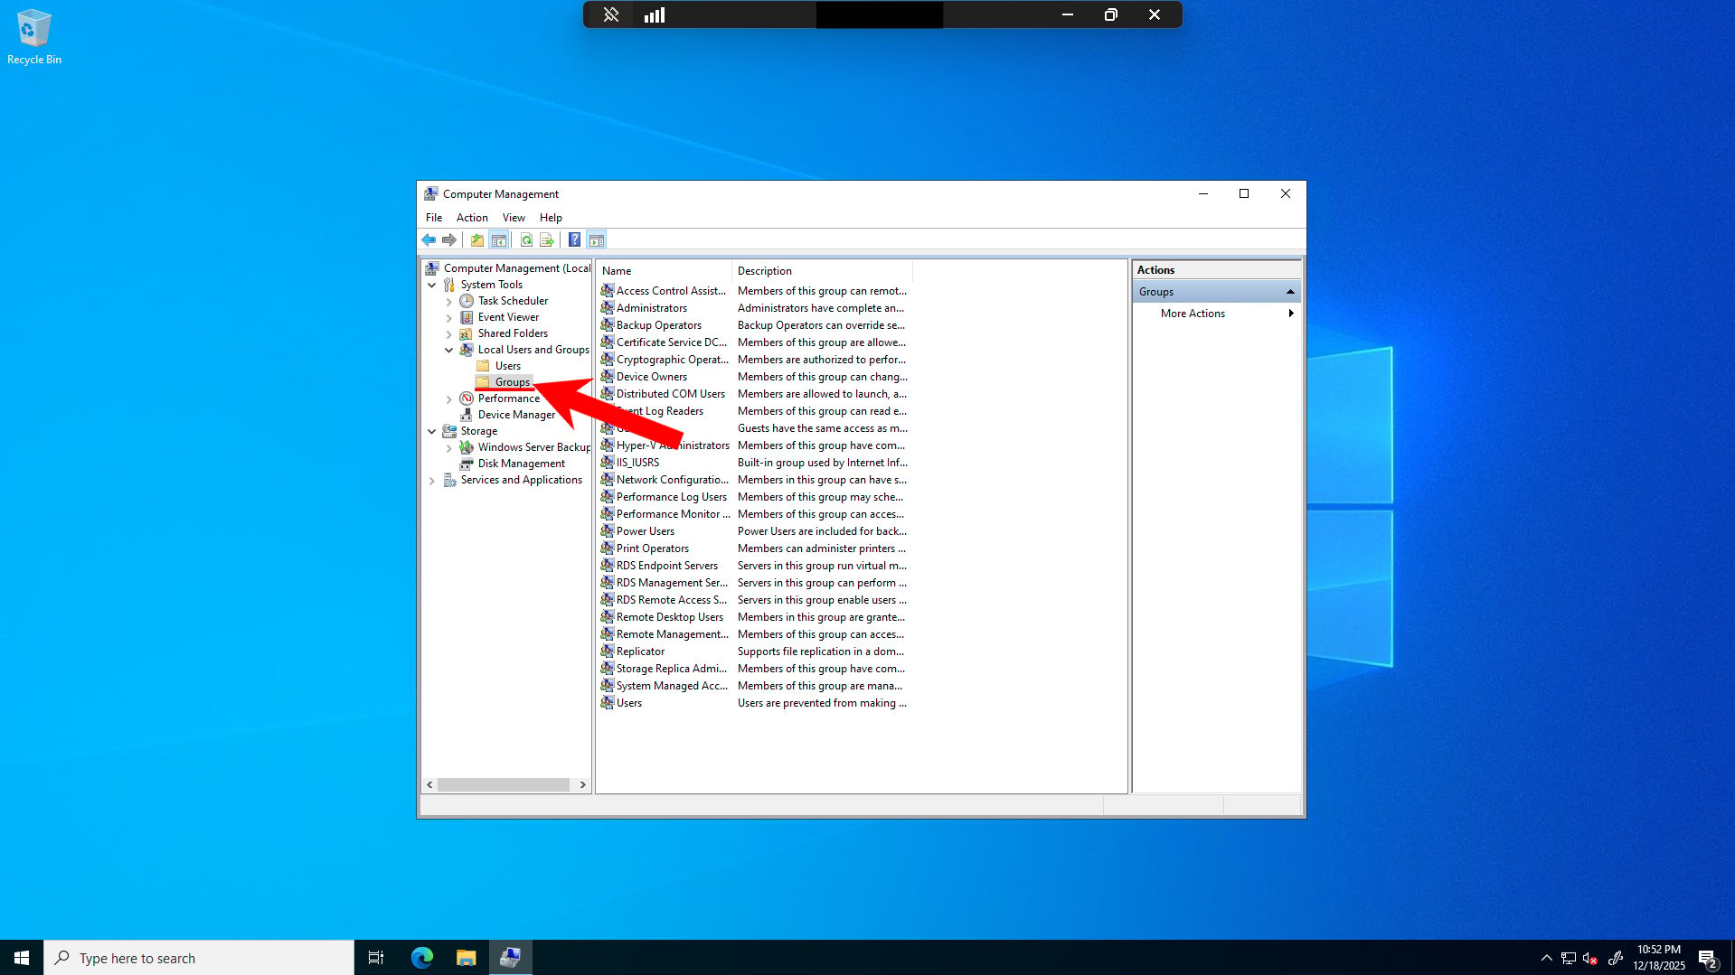Expand the Shared Folders node
The height and width of the screenshot is (975, 1735).
click(x=449, y=334)
